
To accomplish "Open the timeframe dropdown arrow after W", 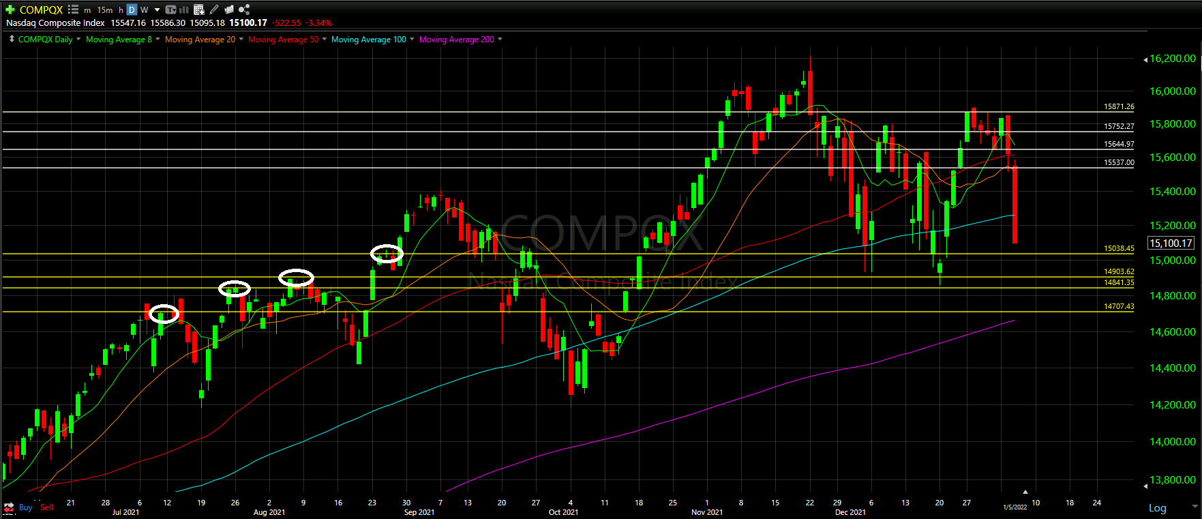I will tap(157, 10).
